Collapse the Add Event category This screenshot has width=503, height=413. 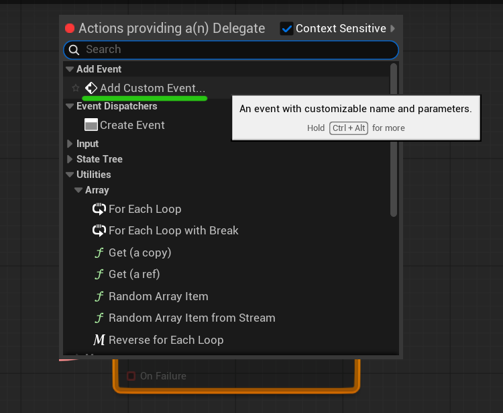70,69
